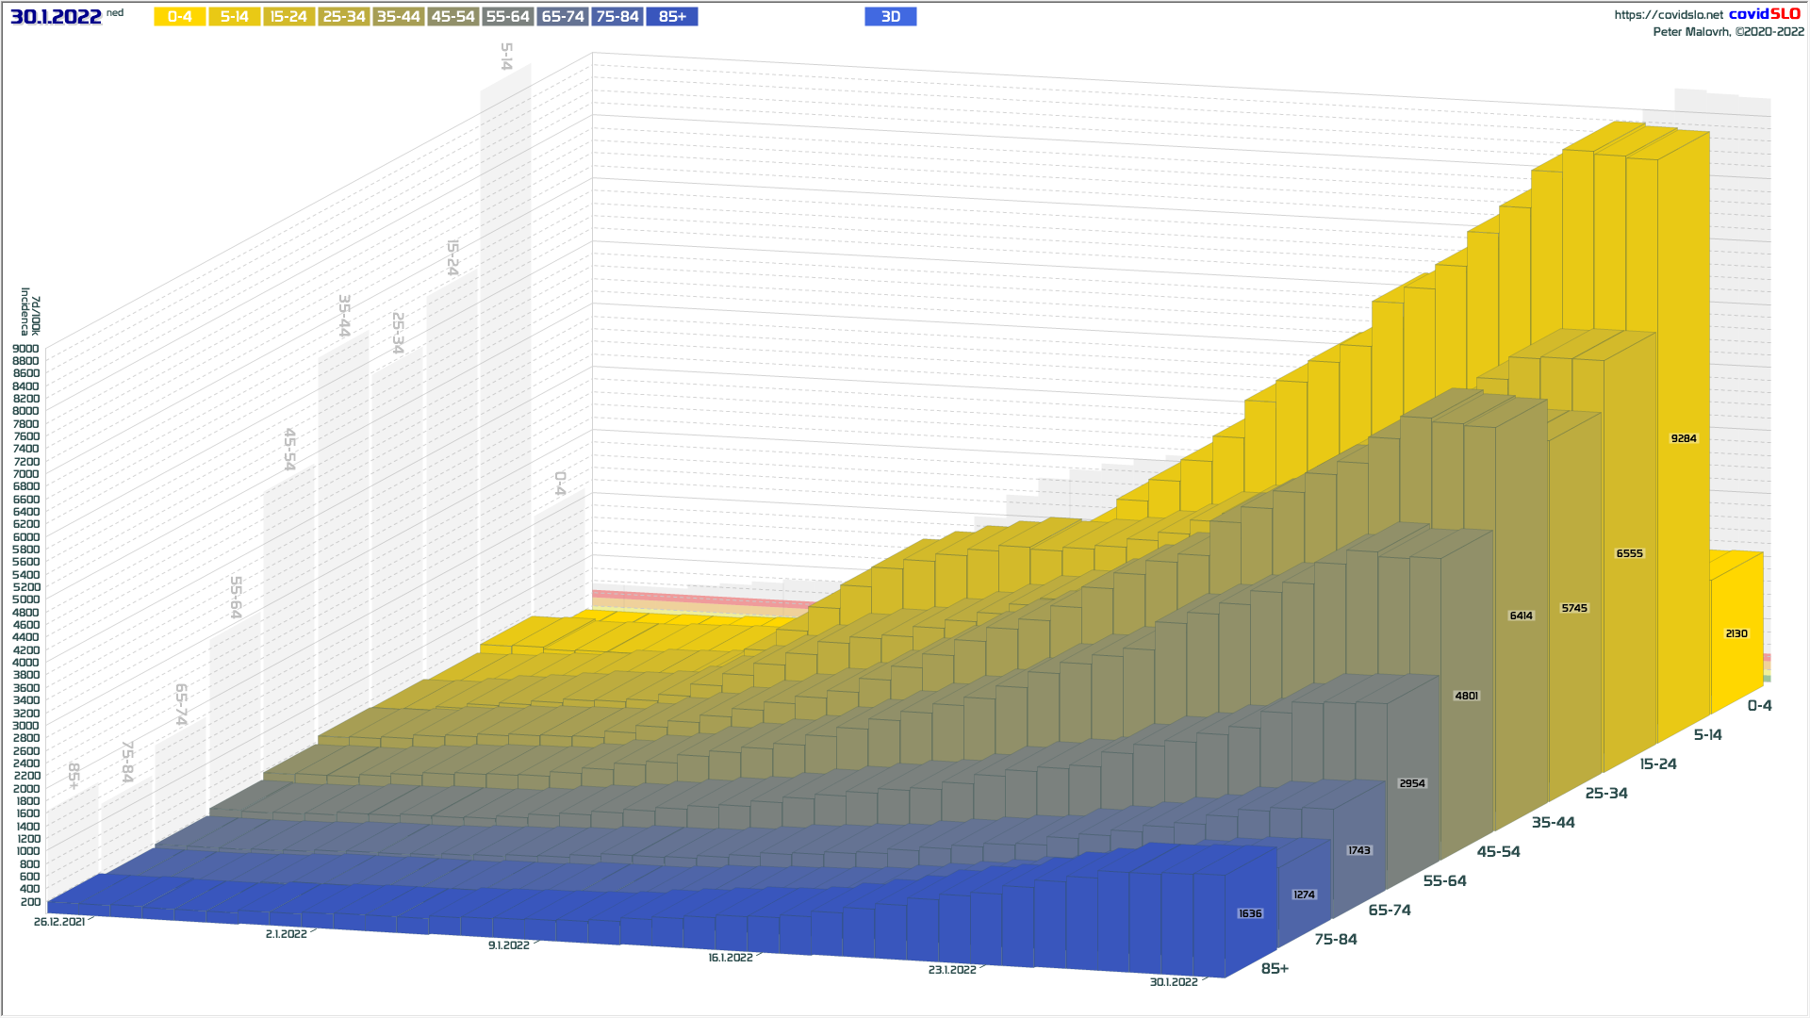Select the 26.12.2021 date axis marker
1810x1018 pixels.
pos(59,922)
